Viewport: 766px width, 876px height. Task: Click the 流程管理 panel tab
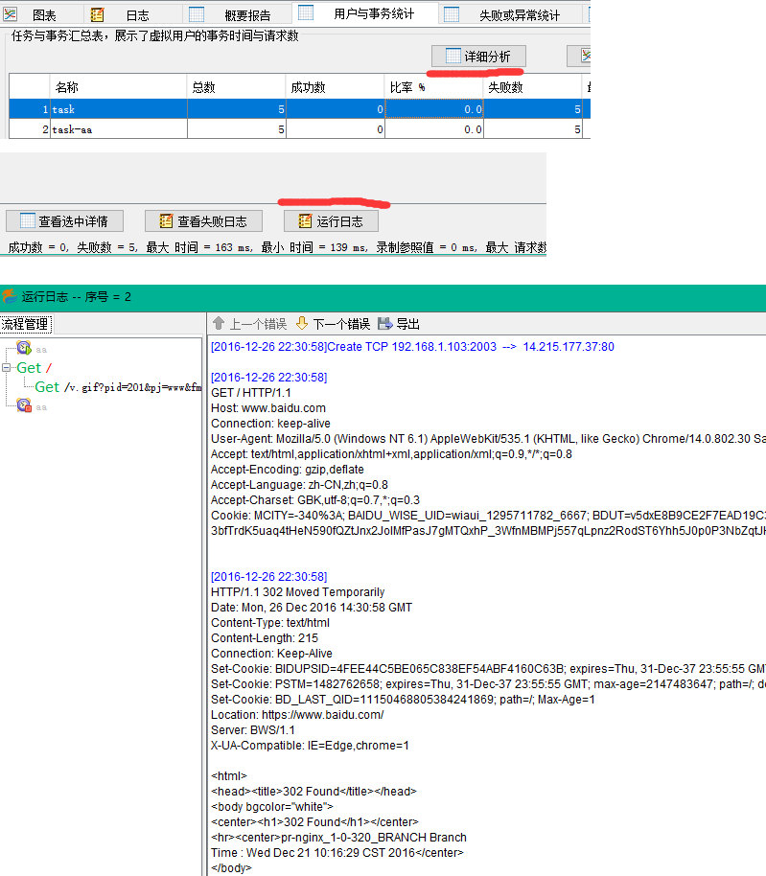(x=25, y=324)
